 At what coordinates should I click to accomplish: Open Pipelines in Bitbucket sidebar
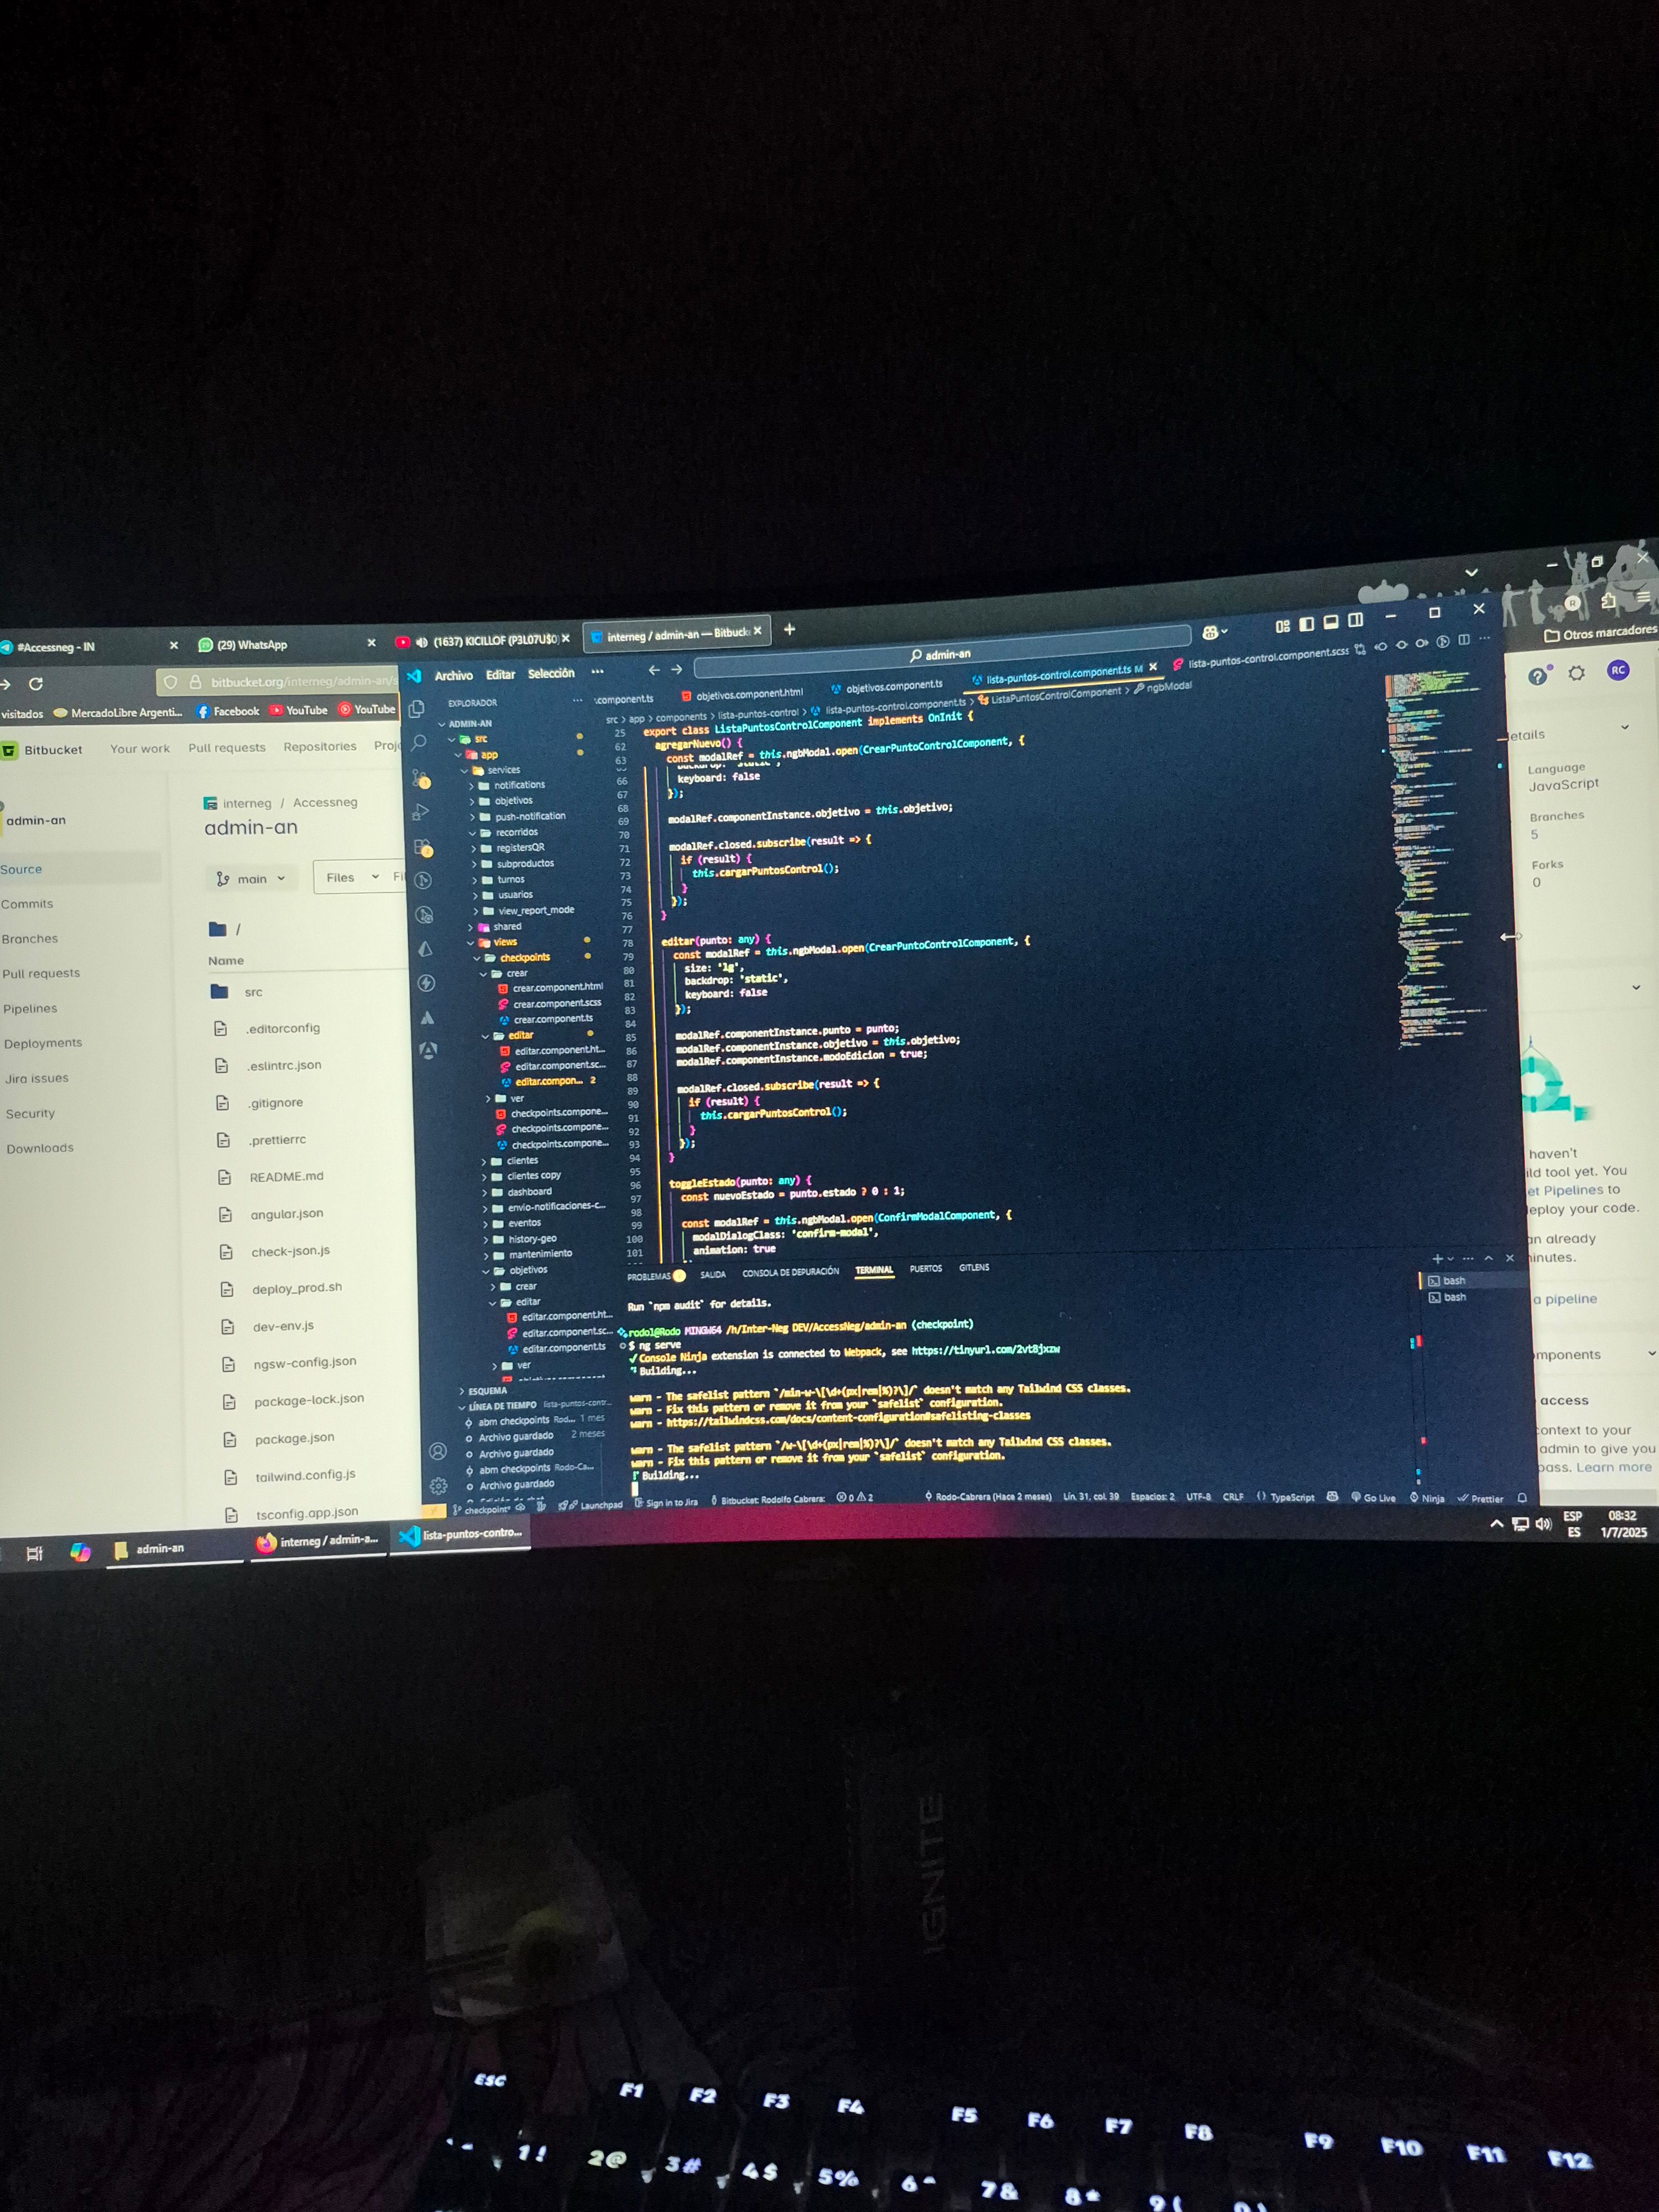pyautogui.click(x=30, y=1008)
